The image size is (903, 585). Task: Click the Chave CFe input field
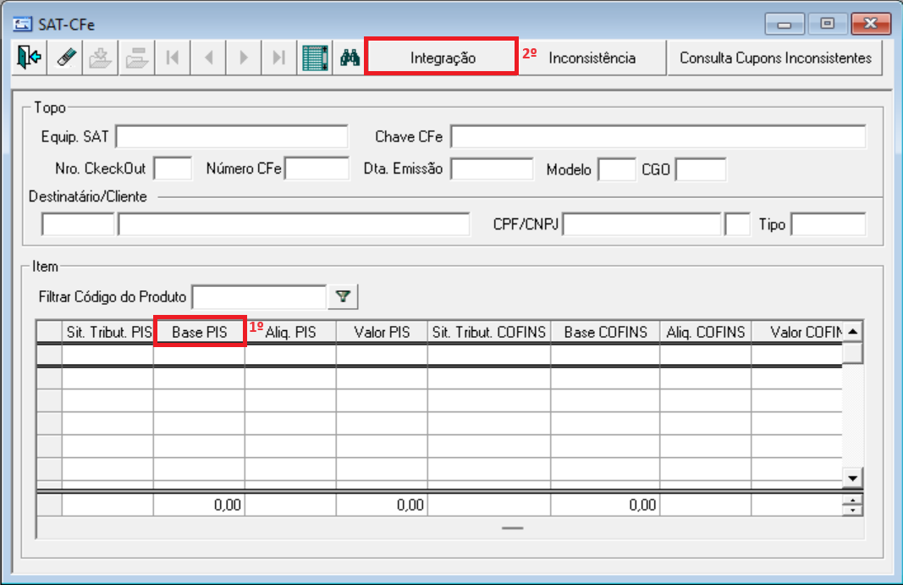click(658, 136)
